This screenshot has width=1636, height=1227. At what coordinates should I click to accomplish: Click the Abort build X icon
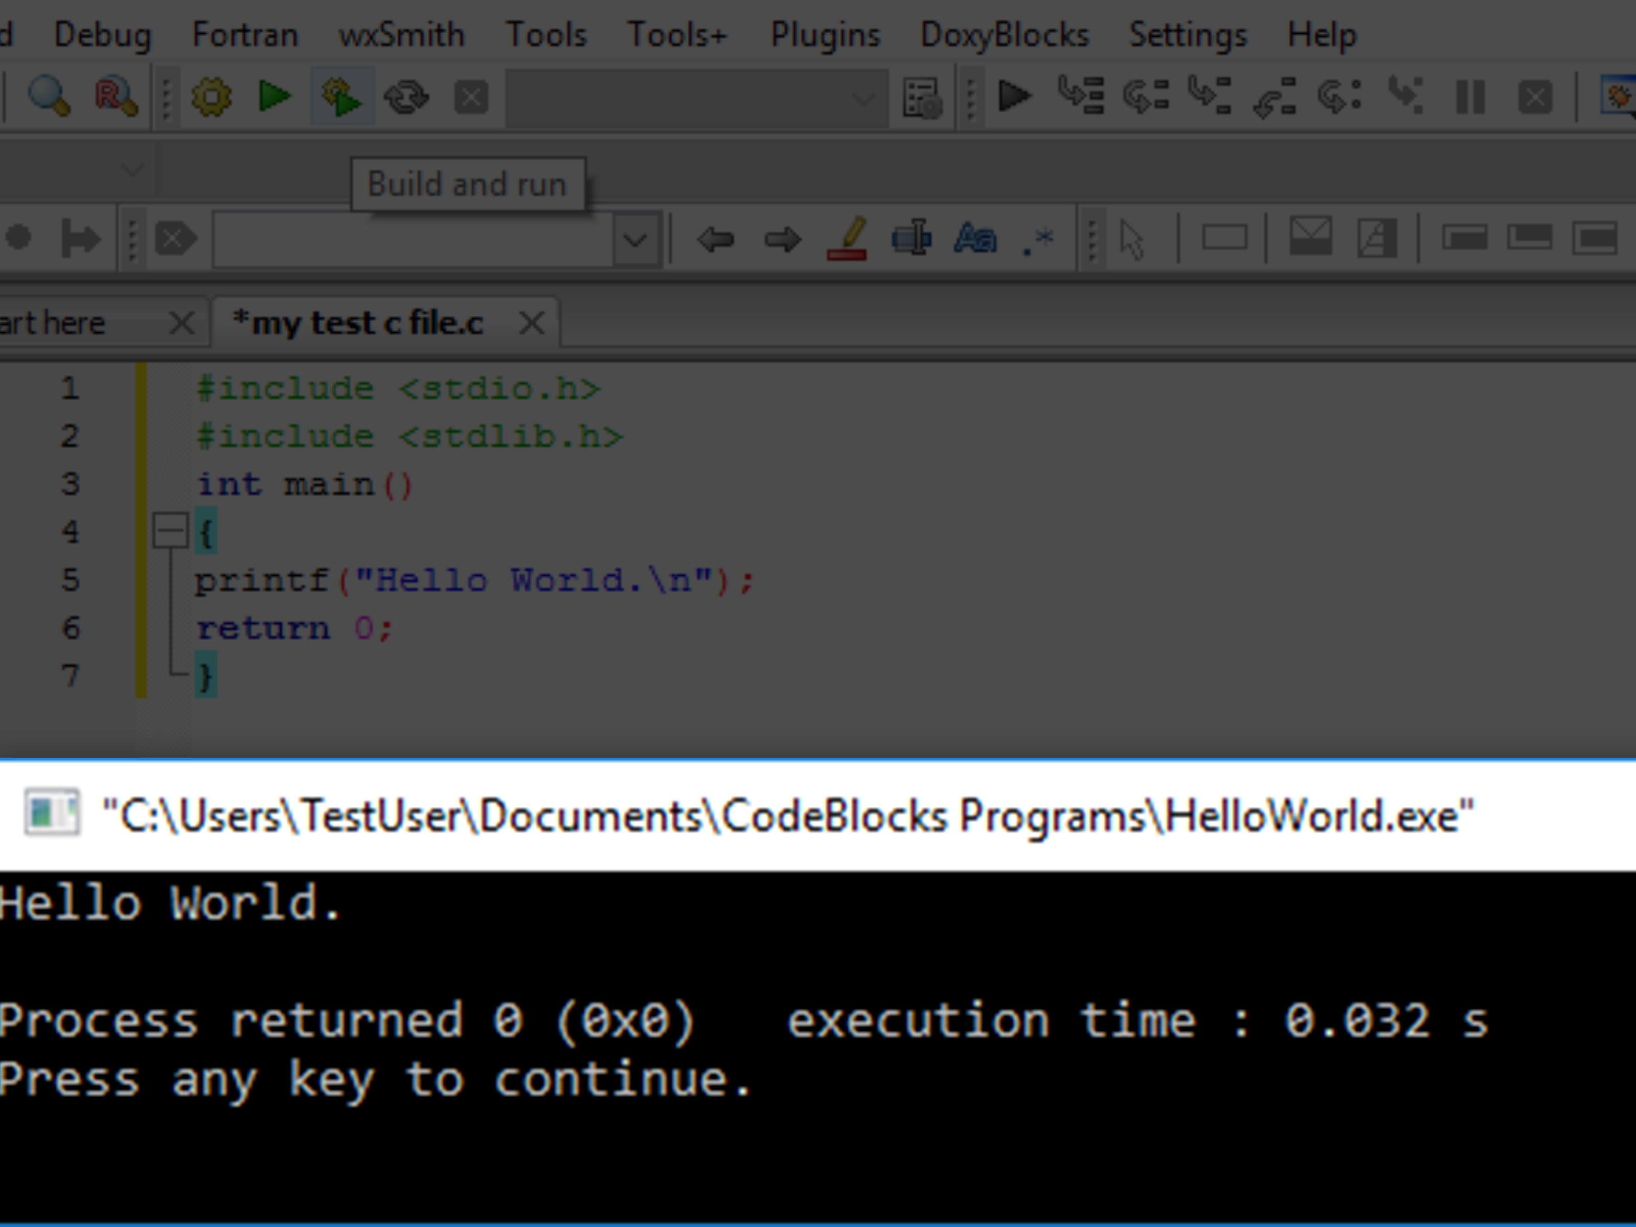(471, 97)
